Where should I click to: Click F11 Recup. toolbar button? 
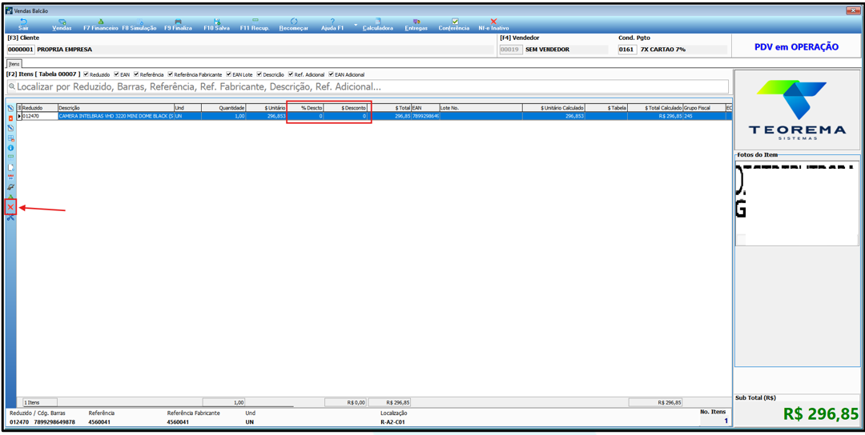[255, 24]
